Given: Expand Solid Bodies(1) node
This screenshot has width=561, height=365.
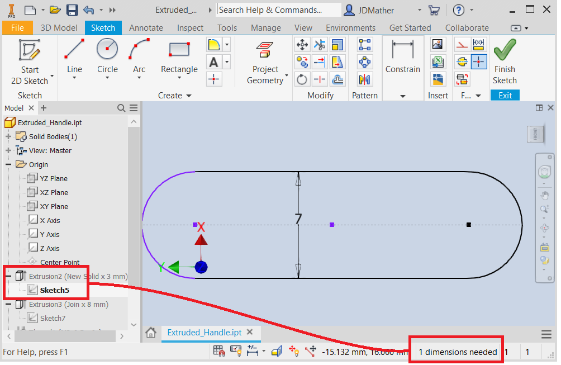Looking at the screenshot, I should click(8, 136).
